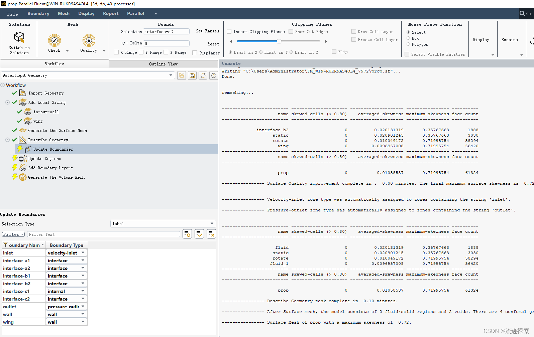Open the Report menu
This screenshot has width=534, height=337.
[x=111, y=13]
